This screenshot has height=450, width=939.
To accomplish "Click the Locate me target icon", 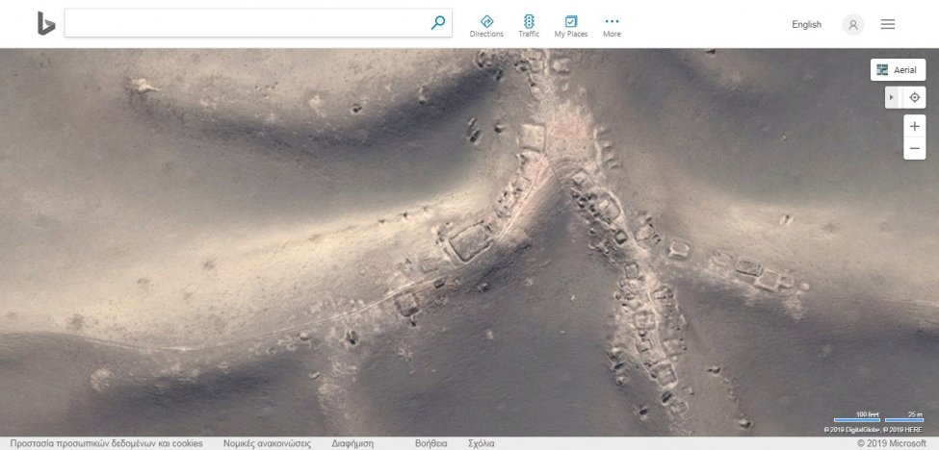I will 914,97.
